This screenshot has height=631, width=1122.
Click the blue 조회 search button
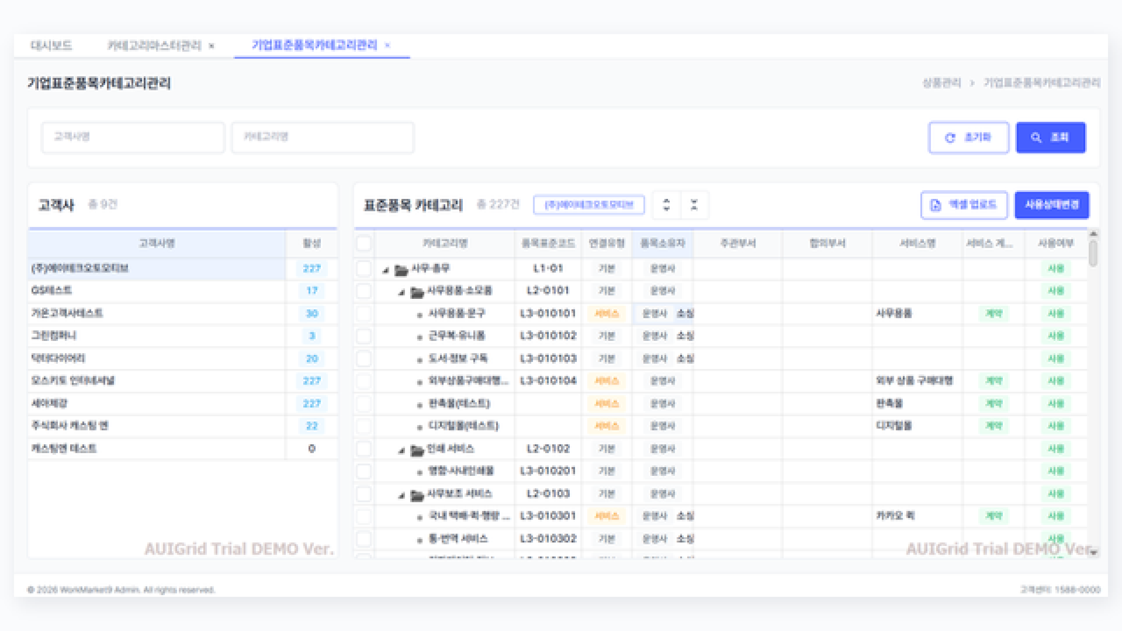click(1051, 138)
